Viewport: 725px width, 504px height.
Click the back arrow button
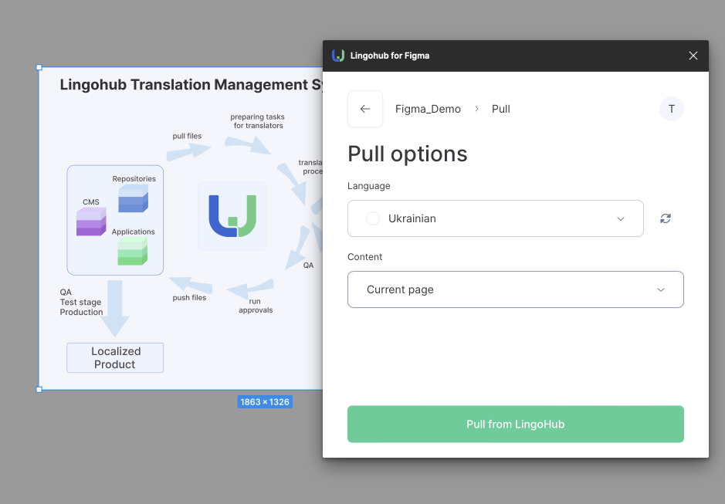tap(364, 109)
